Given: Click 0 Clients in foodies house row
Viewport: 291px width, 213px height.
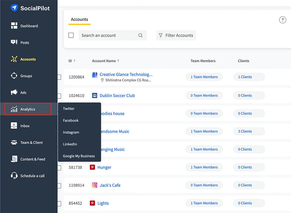Looking at the screenshot, I should coord(249,113).
